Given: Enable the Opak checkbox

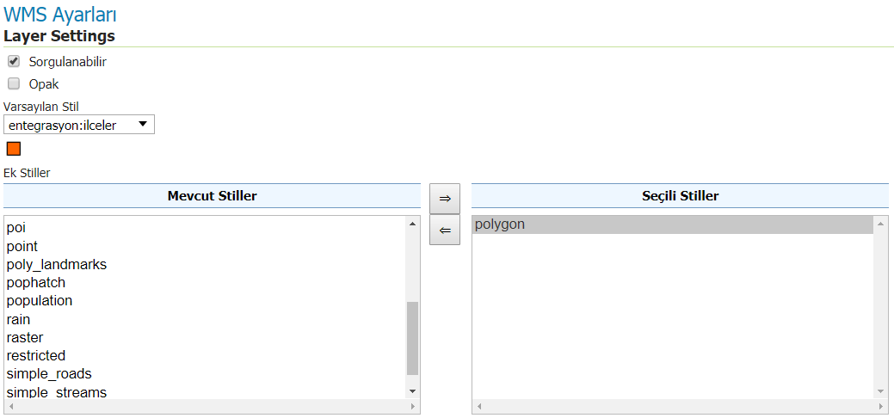Looking at the screenshot, I should coord(14,83).
